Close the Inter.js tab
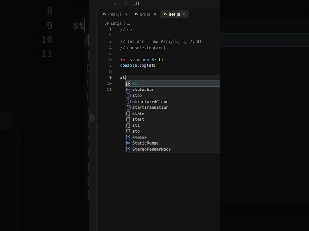This screenshot has height=231, width=309. (x=126, y=14)
